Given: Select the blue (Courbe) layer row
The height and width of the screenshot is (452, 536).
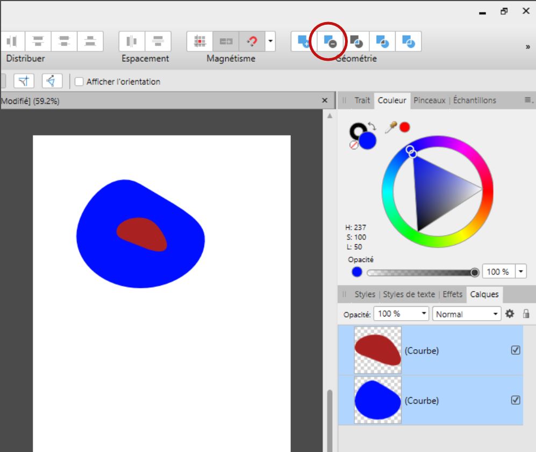Looking at the screenshot, I should 431,400.
